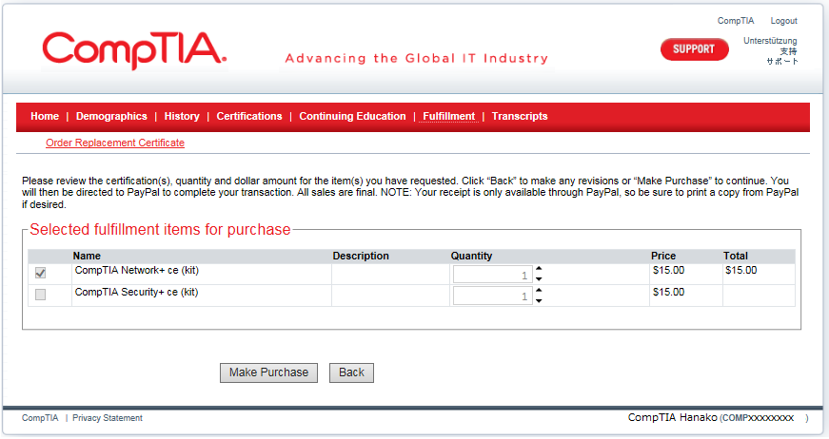Click the Description column header

[361, 256]
